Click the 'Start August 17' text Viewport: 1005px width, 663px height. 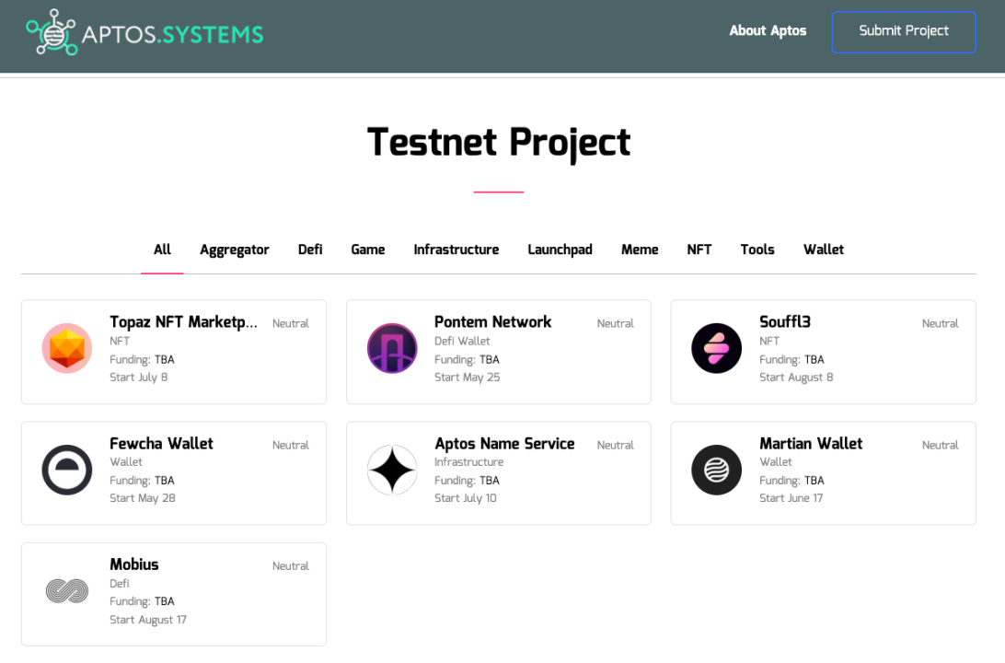(148, 620)
